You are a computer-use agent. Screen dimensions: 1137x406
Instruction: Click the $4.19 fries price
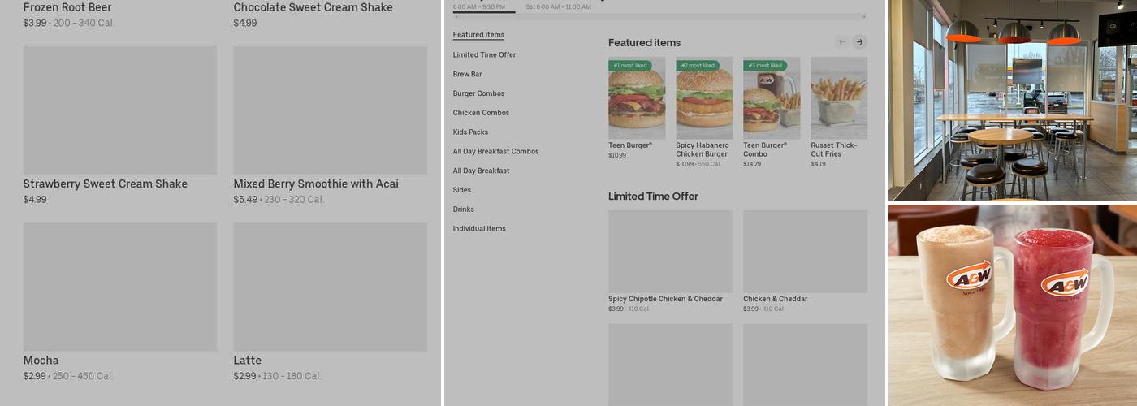tap(818, 164)
